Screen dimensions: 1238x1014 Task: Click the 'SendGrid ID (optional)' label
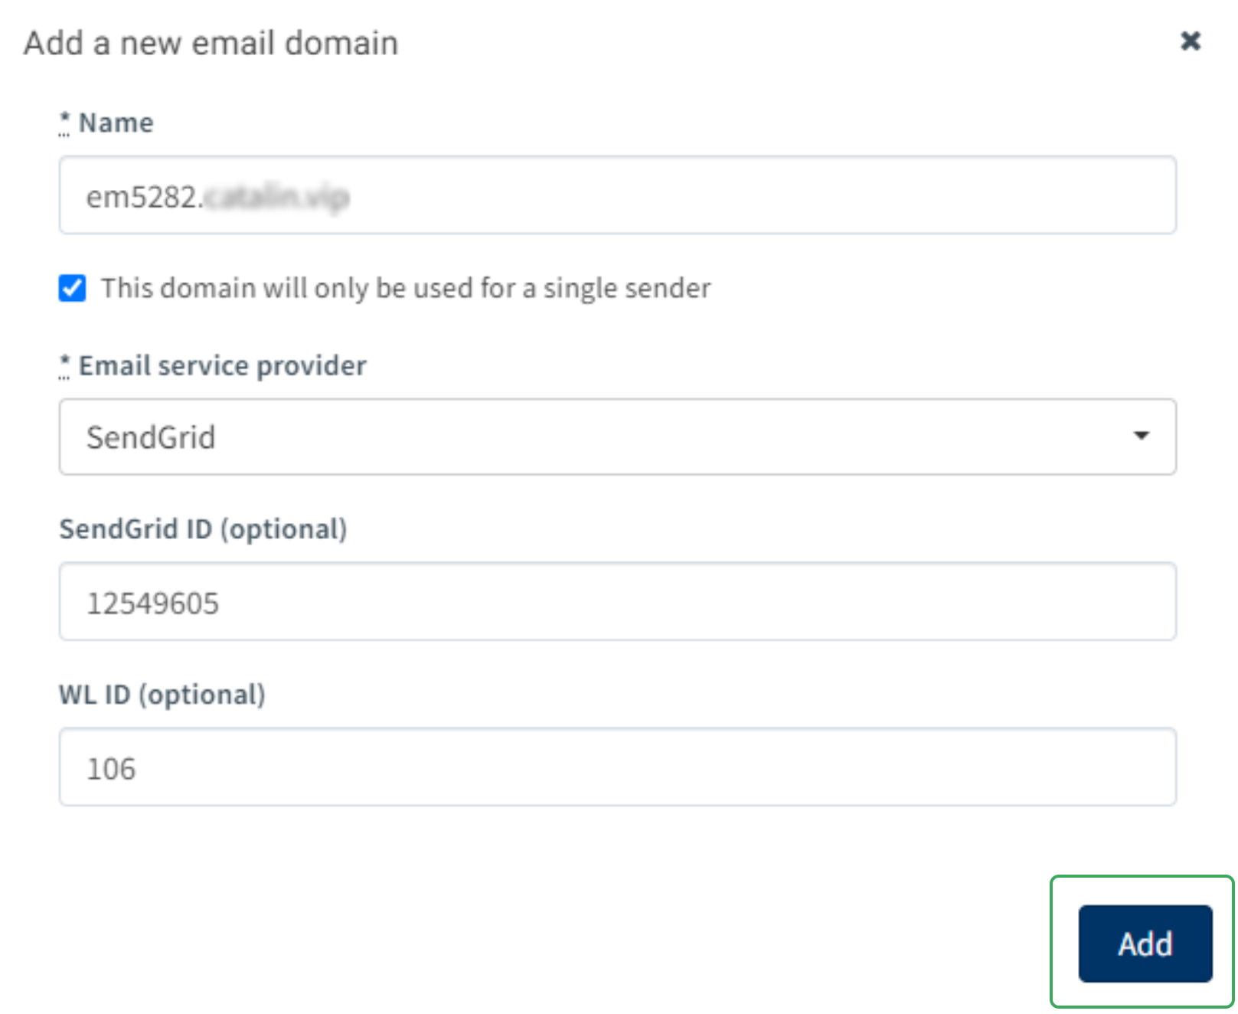[203, 528]
